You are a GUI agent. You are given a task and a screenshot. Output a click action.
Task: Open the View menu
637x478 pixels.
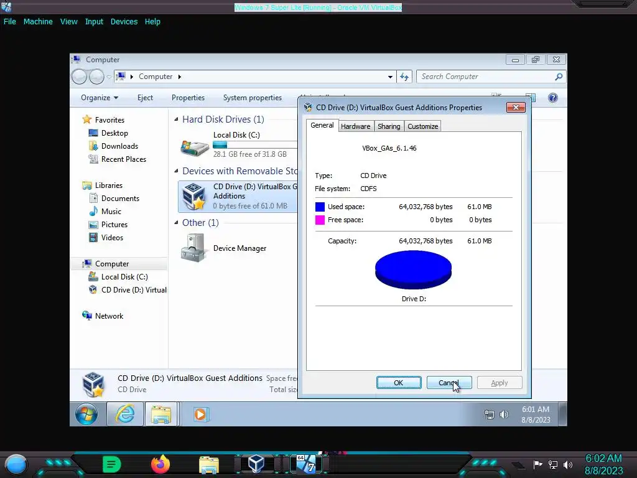68,22
